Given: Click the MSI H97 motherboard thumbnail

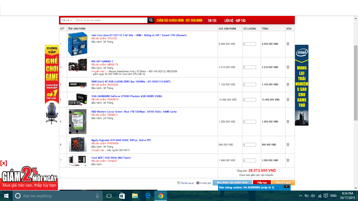Looking at the screenshot, I should pos(78,65).
